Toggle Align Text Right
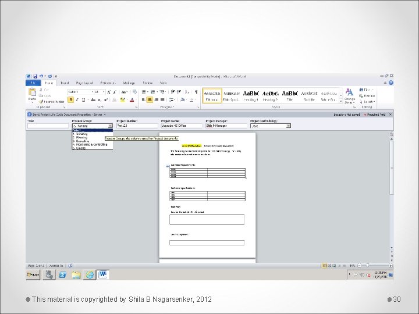Screen dimensions: 419x314 (x=157, y=100)
